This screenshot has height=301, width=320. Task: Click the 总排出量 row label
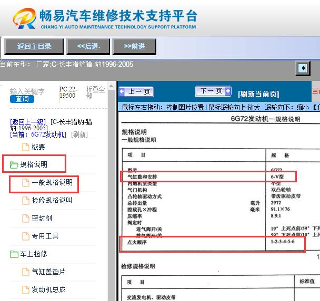pos(137,203)
